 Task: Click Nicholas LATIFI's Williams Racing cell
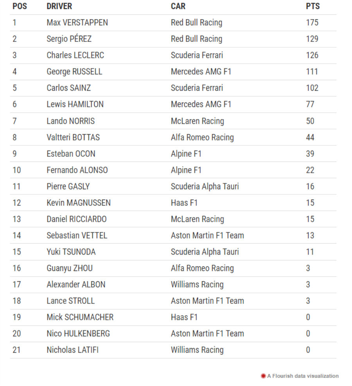197,350
